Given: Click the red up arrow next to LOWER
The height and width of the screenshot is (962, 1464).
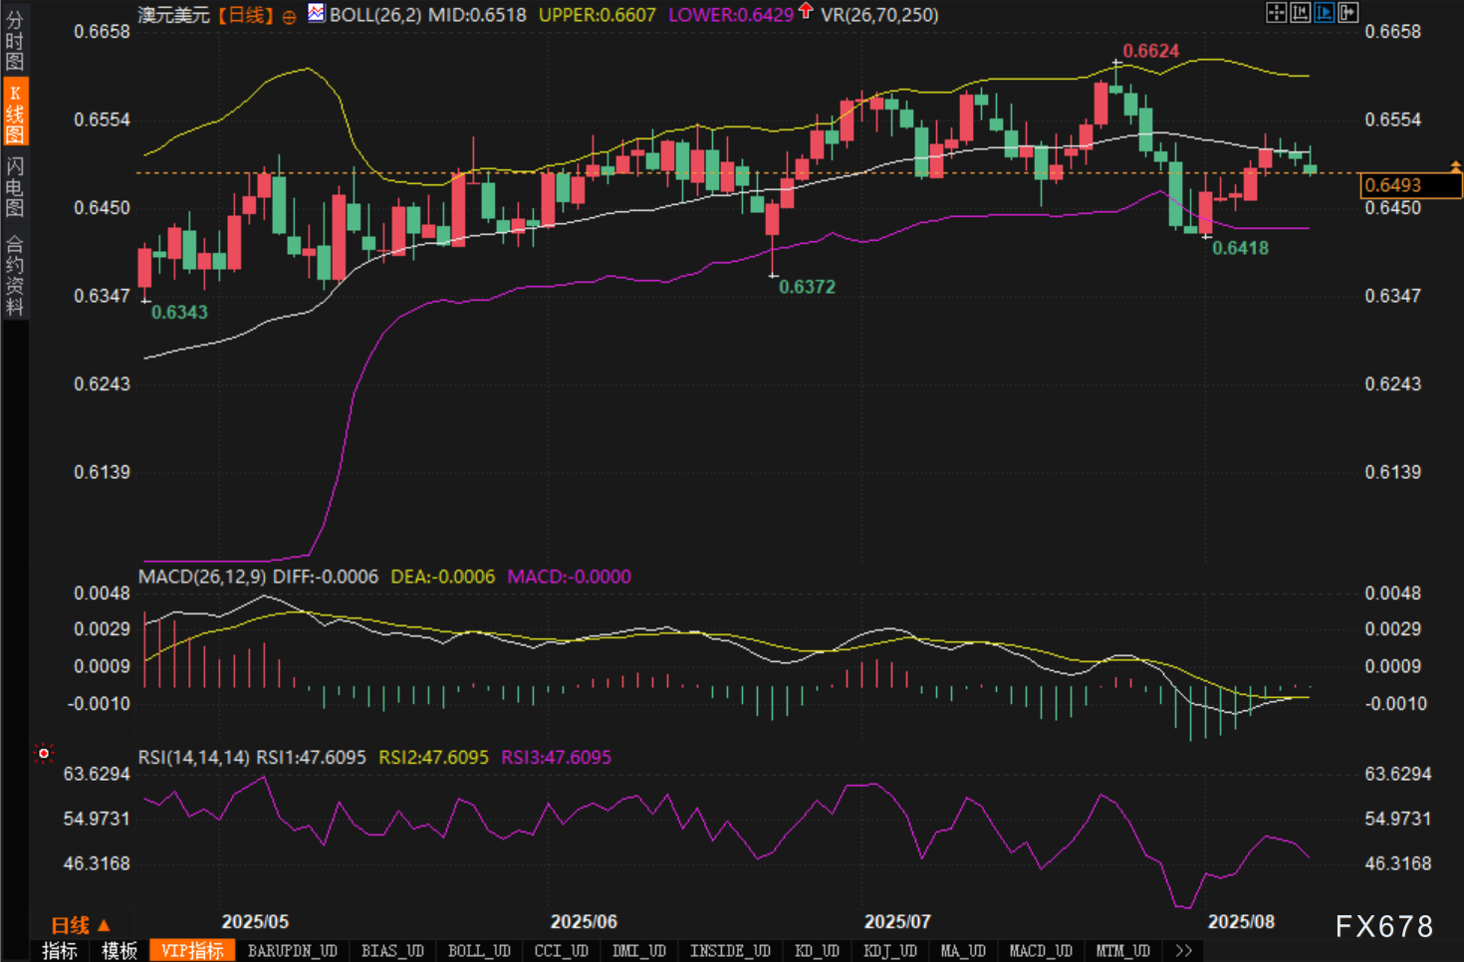Looking at the screenshot, I should [x=806, y=12].
